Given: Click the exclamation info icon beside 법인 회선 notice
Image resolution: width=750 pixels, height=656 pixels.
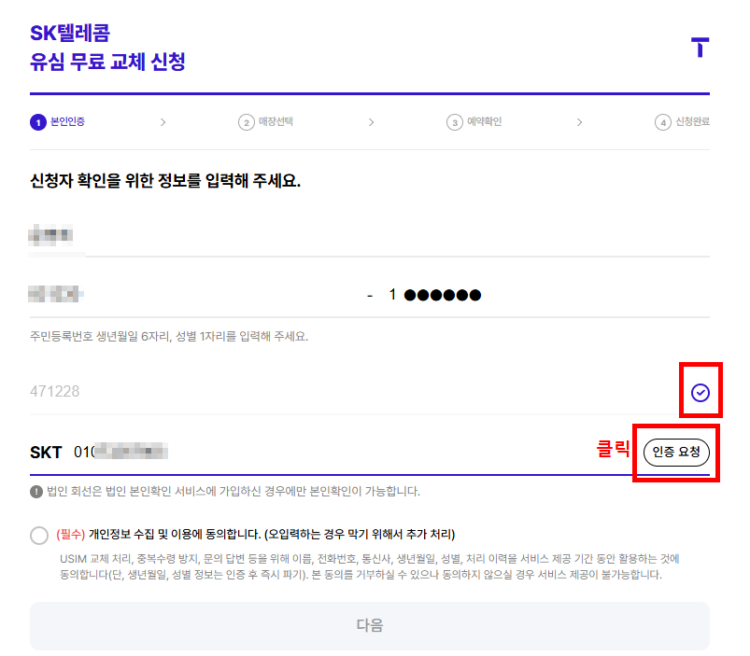Looking at the screenshot, I should [x=36, y=491].
